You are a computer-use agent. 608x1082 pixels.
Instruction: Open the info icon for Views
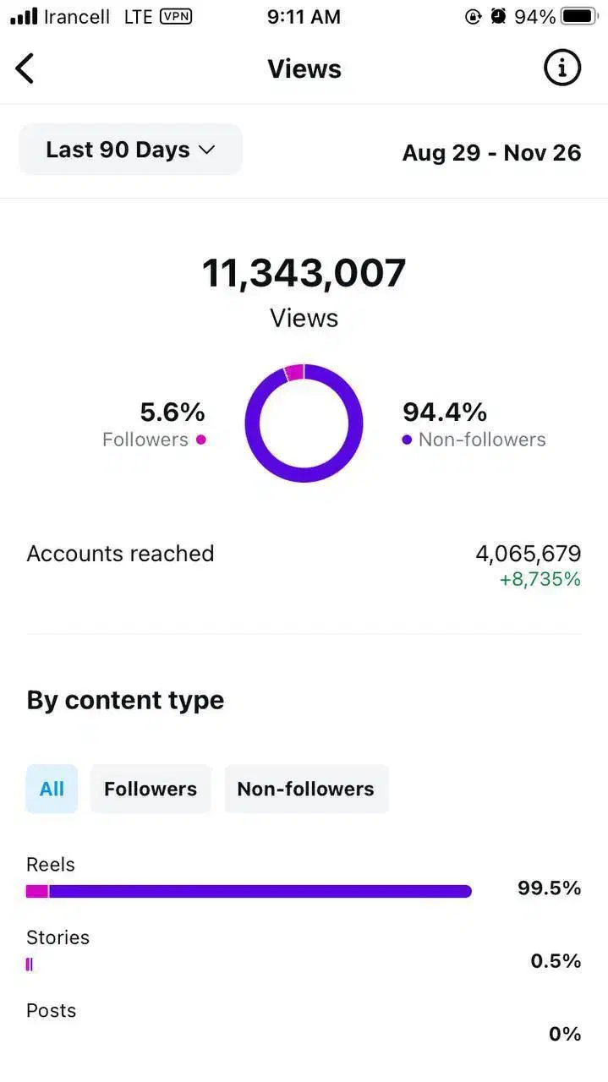(561, 68)
